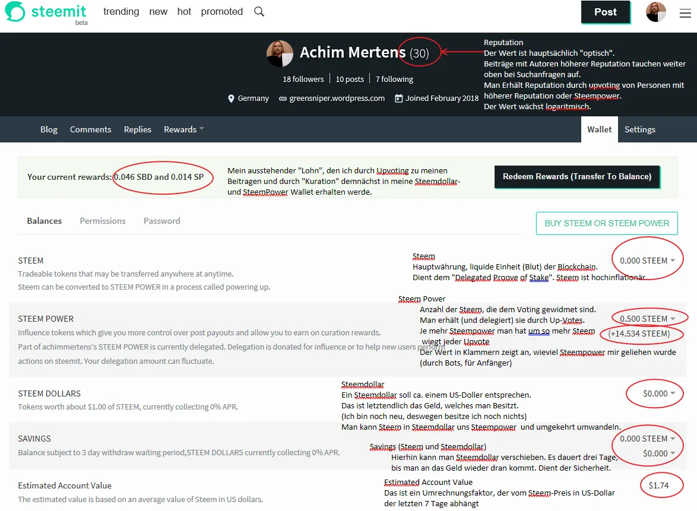The width and height of the screenshot is (697, 511).
Task: Open the hamburger menu icon
Action: 685,13
